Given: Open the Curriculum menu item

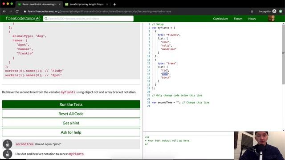Looking at the screenshot, I should click(x=220, y=19).
